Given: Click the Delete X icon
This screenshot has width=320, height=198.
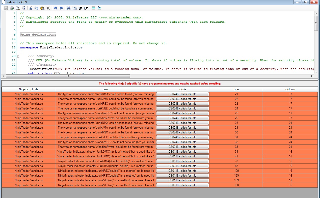Looking at the screenshot, I should coord(48,8).
